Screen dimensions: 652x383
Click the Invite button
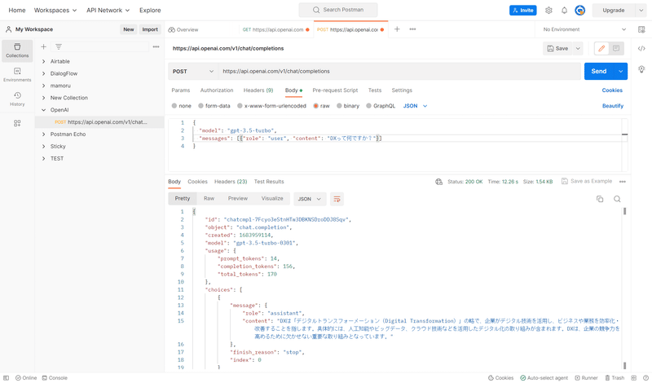tap(522, 11)
